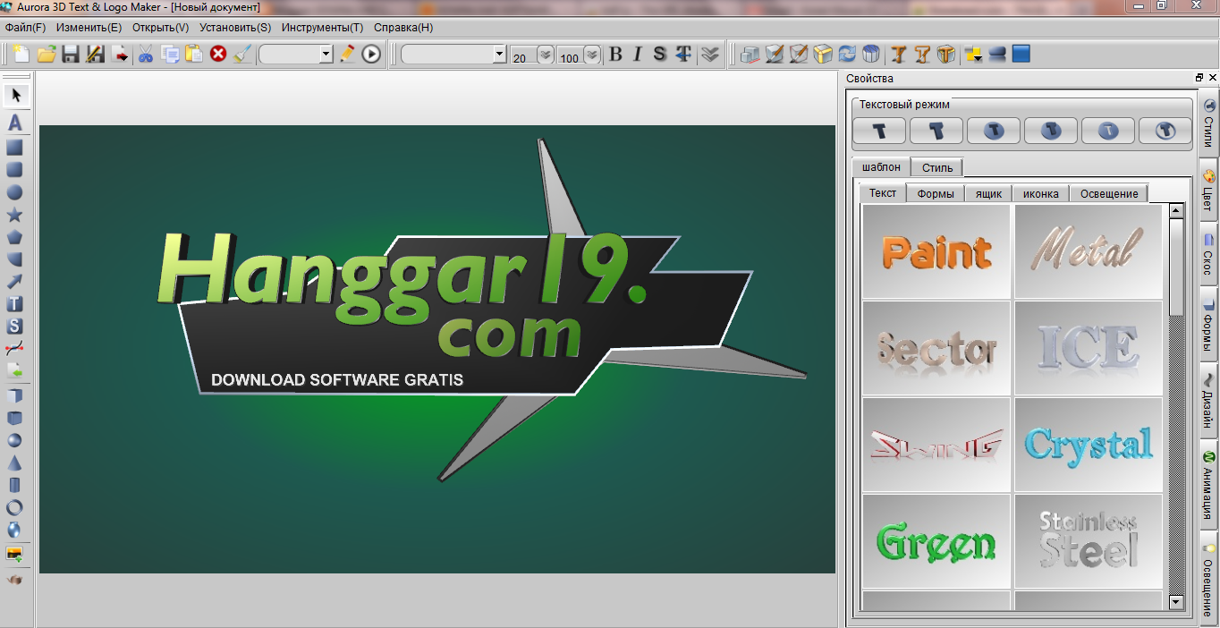Switch to the Освещение template tab
This screenshot has height=628, width=1220.
[x=1109, y=193]
